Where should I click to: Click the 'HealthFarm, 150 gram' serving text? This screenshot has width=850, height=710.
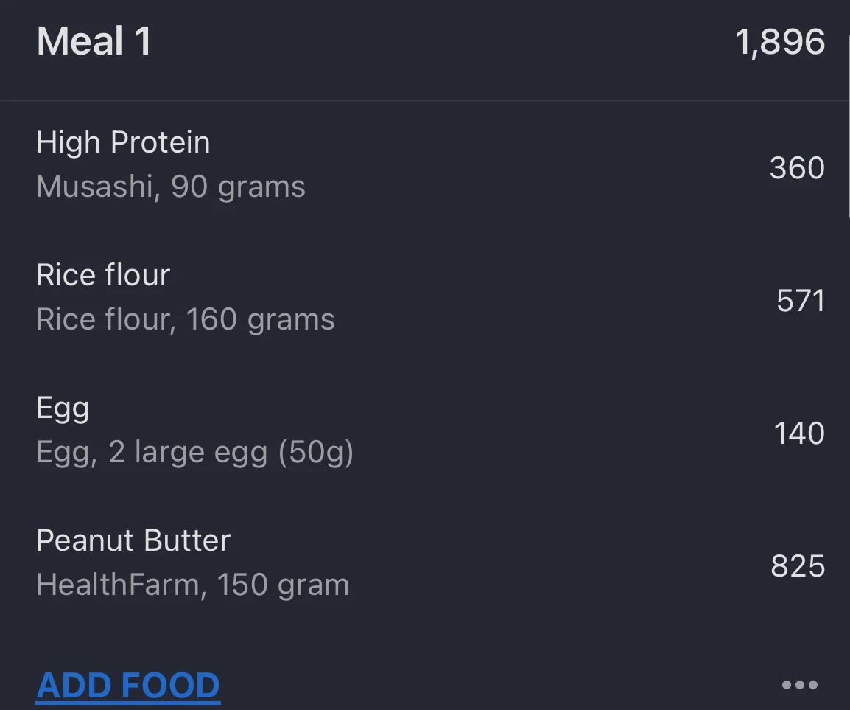click(x=193, y=585)
